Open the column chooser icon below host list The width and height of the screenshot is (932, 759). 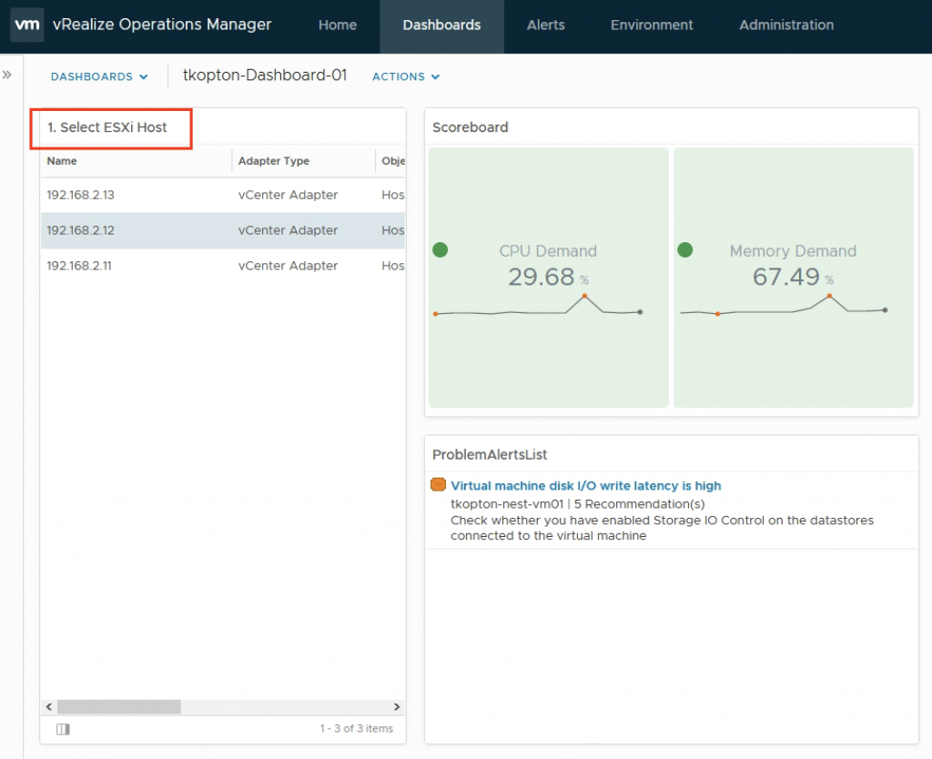coord(63,729)
